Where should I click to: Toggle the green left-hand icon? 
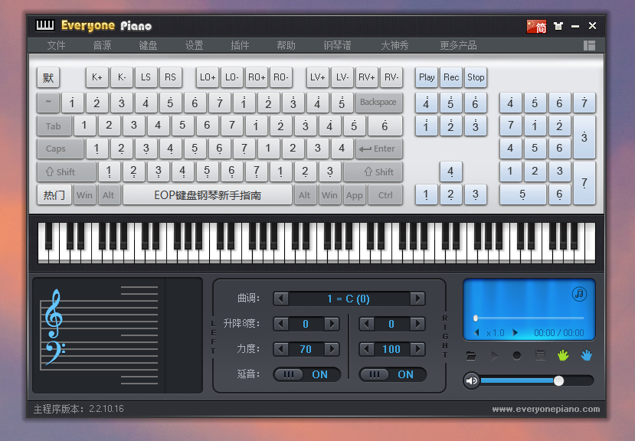tap(563, 355)
